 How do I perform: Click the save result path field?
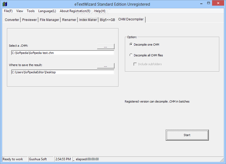(x=63, y=72)
